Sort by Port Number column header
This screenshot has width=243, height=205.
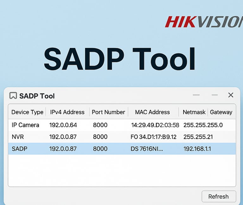(x=108, y=112)
